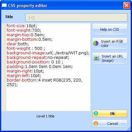Click the background-image url(../extra/WIT.png) line
This screenshot has height=132, width=132.
point(48,53)
